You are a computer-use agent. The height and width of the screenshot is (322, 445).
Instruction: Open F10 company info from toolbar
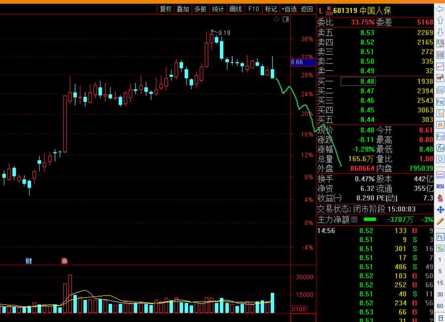pos(253,9)
